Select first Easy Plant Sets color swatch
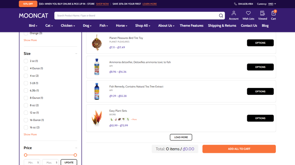This screenshot has height=165, width=295. (x=111, y=119)
